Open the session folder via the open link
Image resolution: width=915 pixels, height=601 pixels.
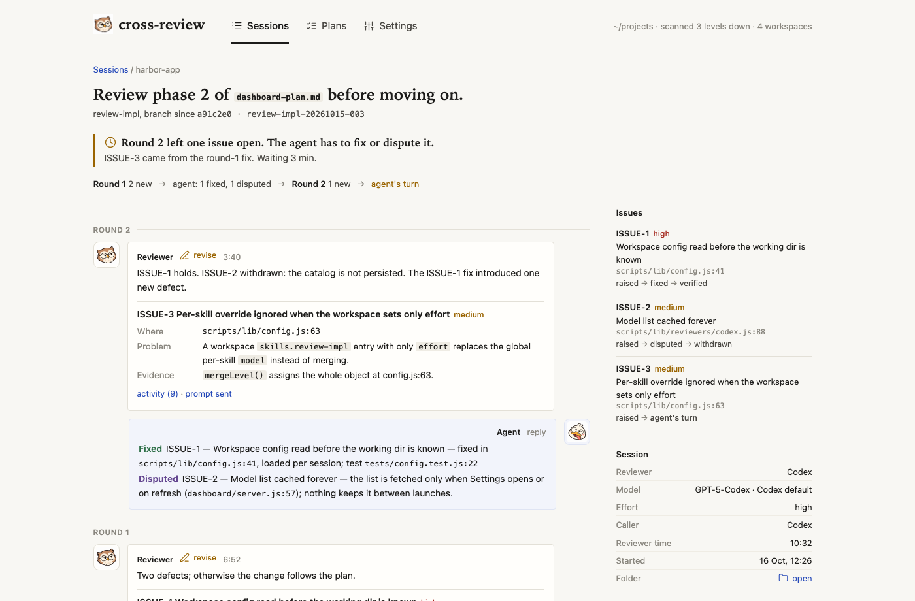tap(802, 579)
